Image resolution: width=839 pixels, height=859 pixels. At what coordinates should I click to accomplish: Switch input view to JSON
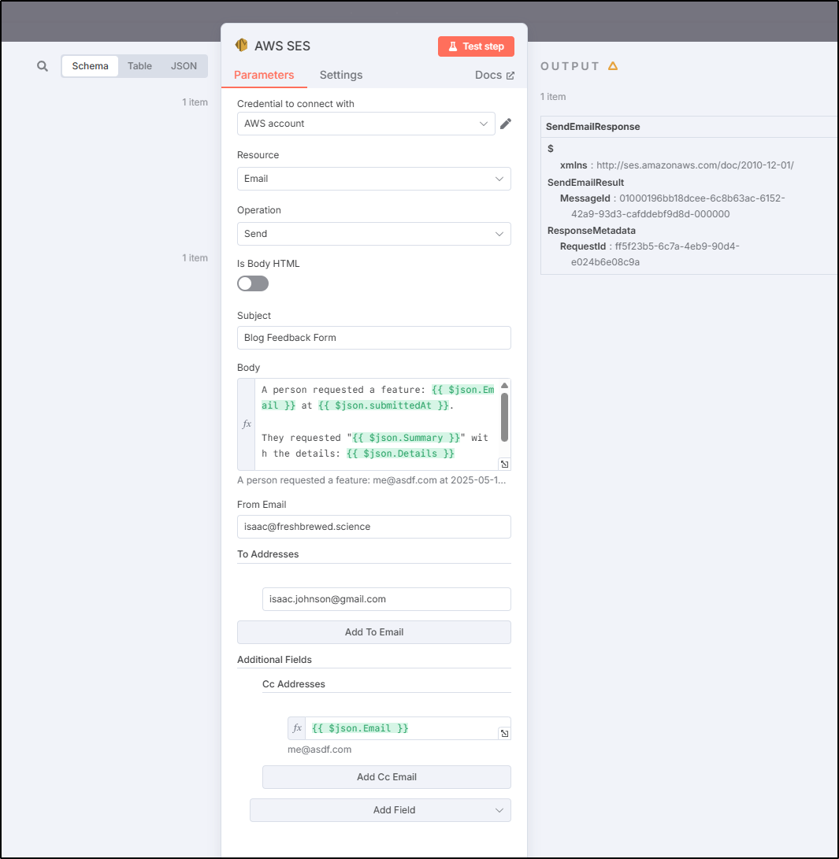point(184,66)
